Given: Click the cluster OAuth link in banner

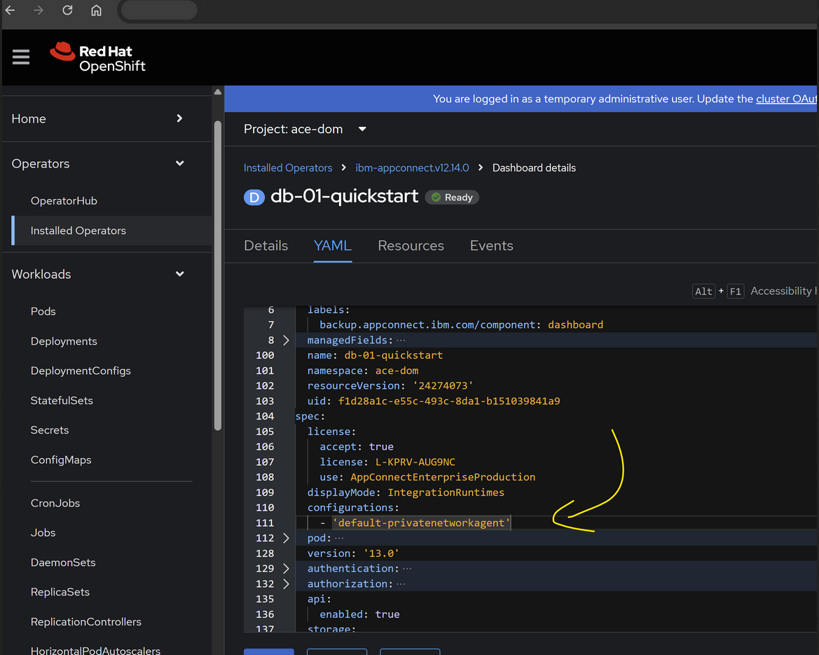Looking at the screenshot, I should [787, 99].
